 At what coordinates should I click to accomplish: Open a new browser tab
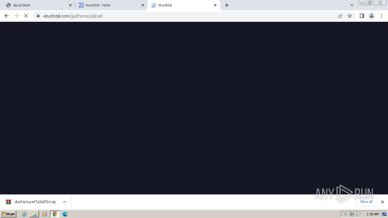tap(227, 5)
